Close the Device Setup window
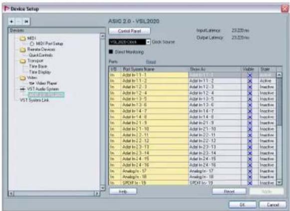 [x=285, y=8]
